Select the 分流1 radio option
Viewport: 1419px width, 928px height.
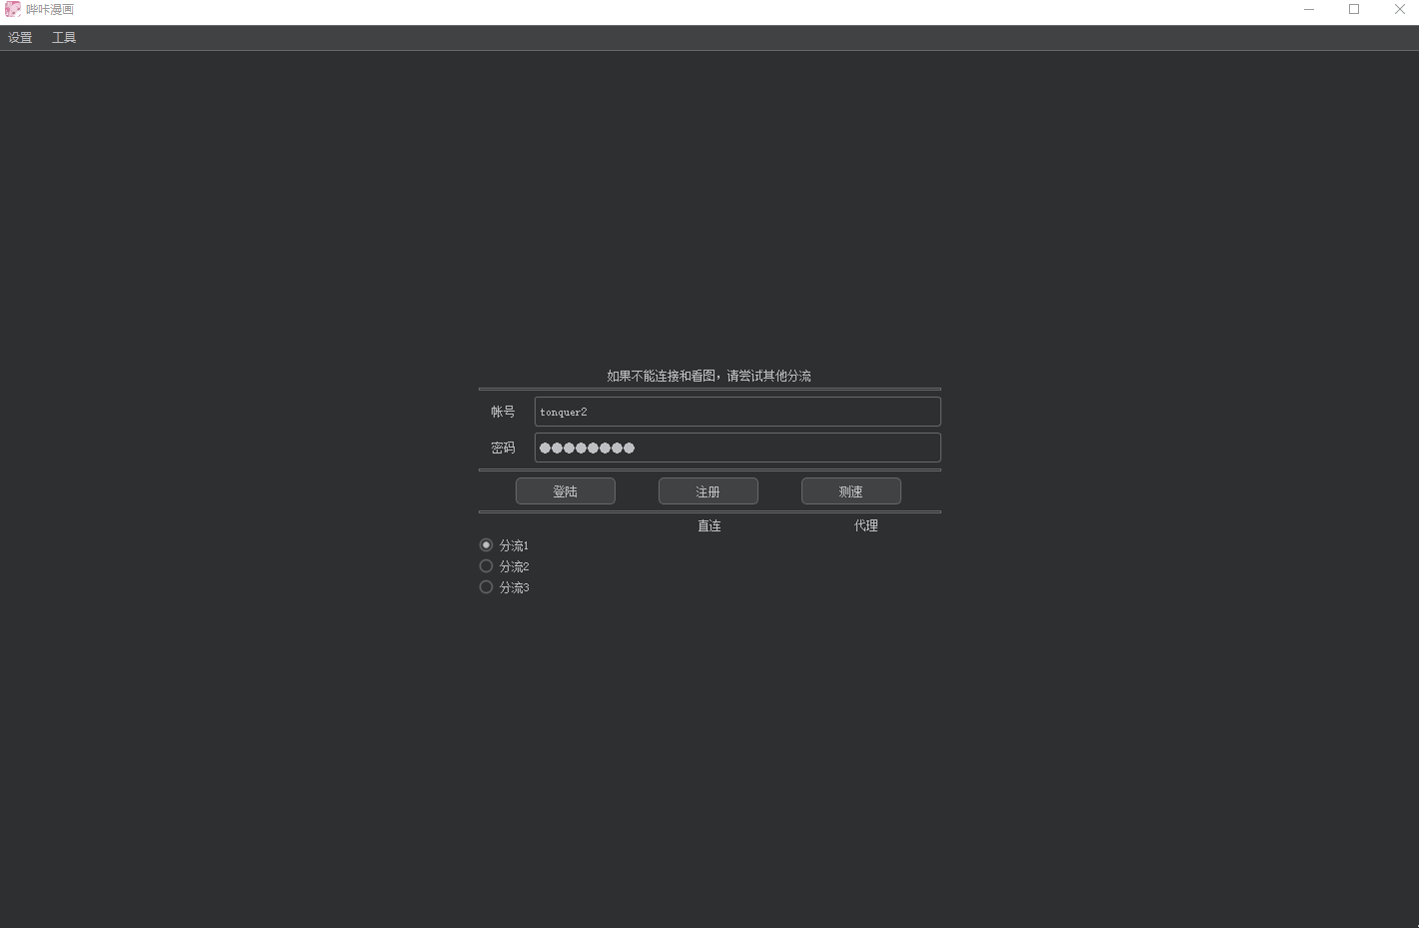point(504,545)
